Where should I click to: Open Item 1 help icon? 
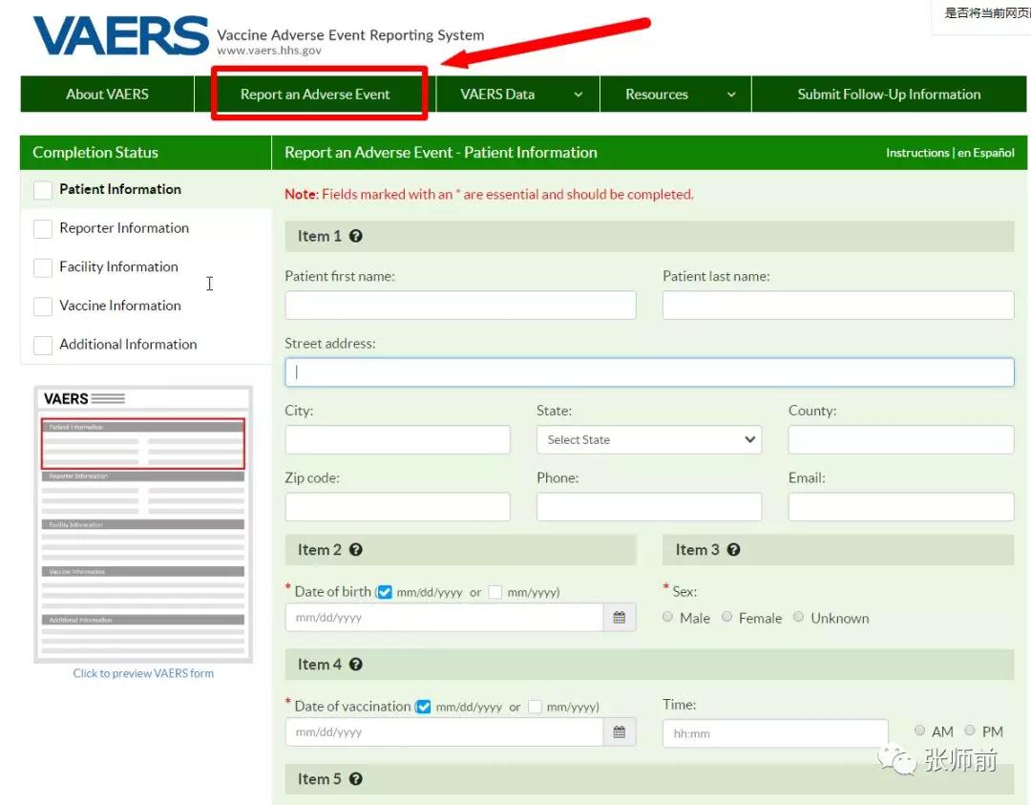click(356, 236)
